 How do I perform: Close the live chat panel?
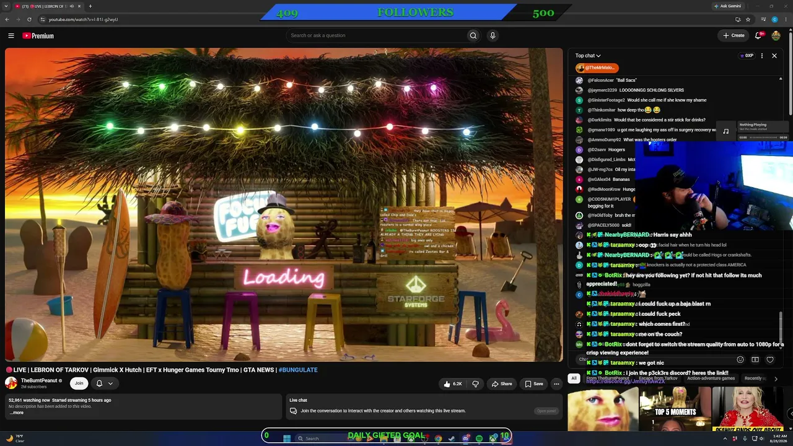pyautogui.click(x=774, y=56)
